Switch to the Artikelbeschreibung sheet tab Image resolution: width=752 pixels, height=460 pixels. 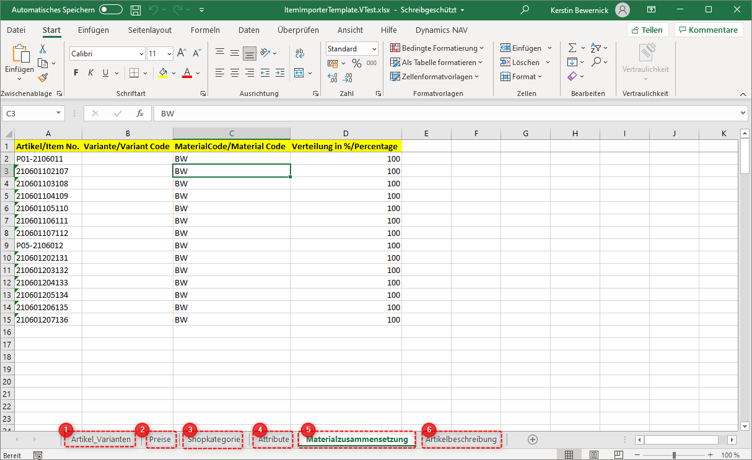tap(461, 440)
